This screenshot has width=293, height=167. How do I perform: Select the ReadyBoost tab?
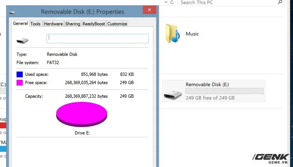(x=94, y=24)
